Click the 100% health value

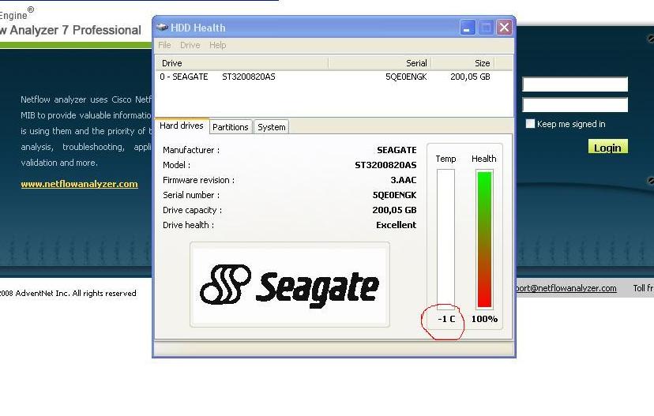coord(484,319)
